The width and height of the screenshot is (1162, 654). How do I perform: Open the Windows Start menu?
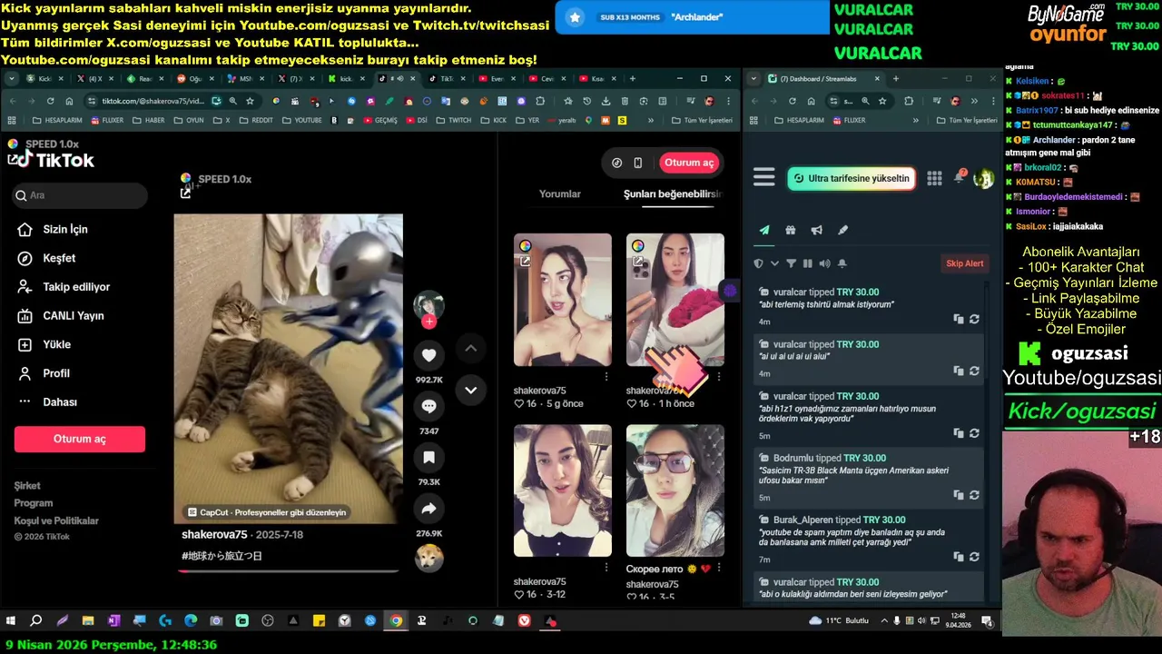10,621
